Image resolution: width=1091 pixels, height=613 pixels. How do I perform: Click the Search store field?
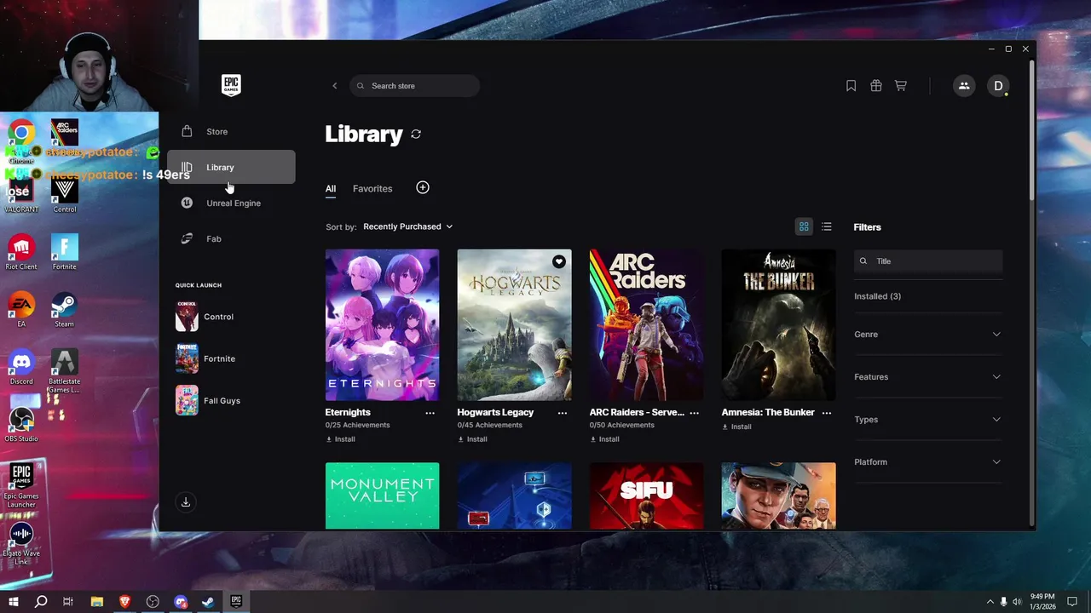pyautogui.click(x=414, y=86)
